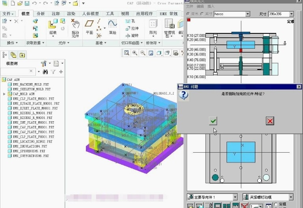Screen dimensions: 303x208
Task: Expand the CAP_MOLD.ASM tree node
Action: [x=4, y=94]
